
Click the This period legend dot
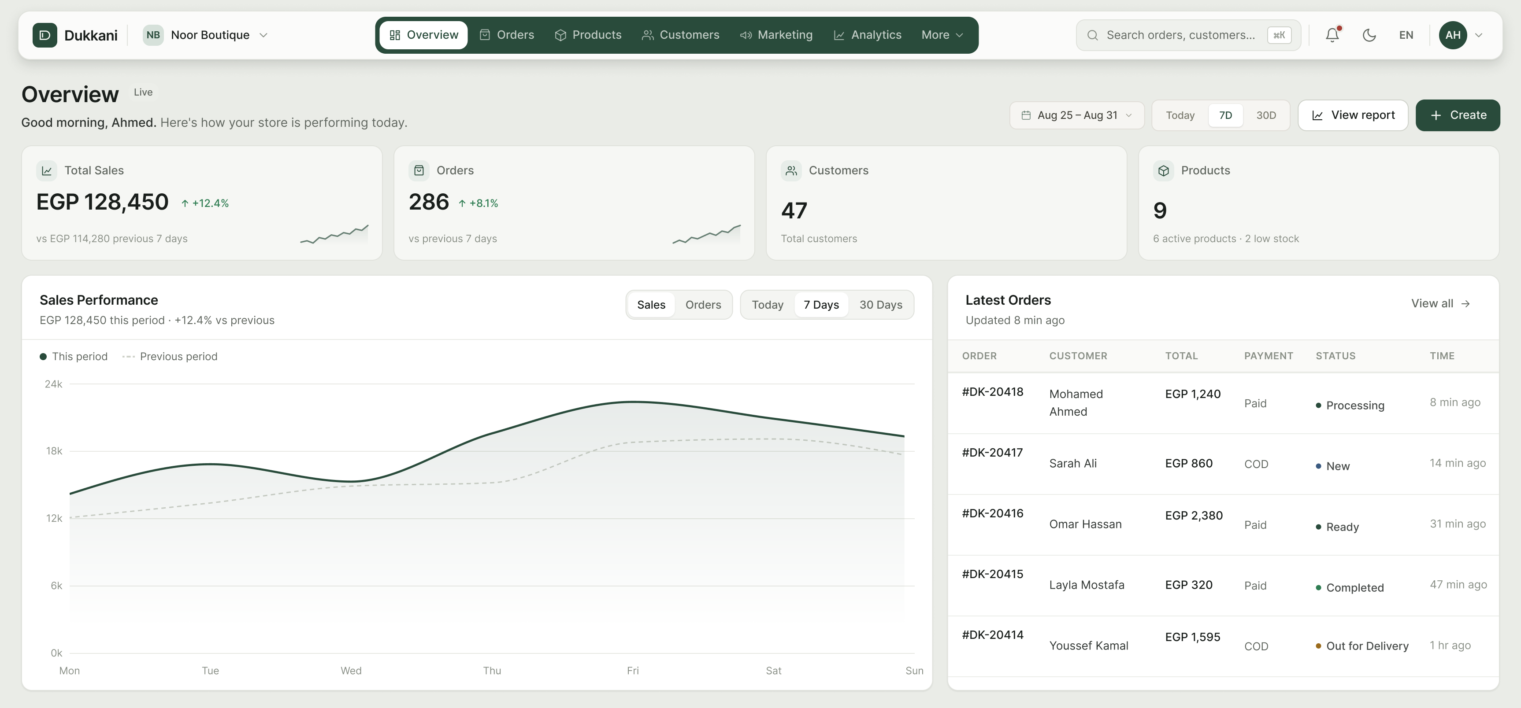(43, 357)
